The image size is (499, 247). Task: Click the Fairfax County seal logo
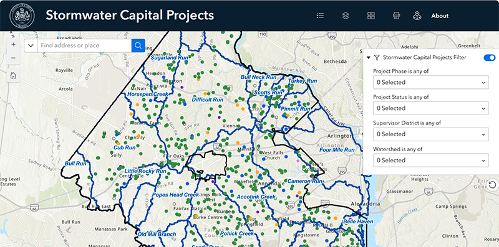(x=22, y=16)
